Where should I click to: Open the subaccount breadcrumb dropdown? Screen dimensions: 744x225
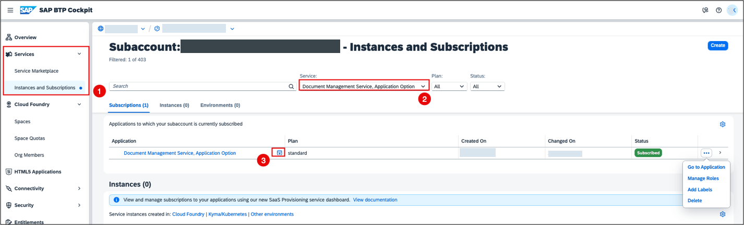coord(232,29)
